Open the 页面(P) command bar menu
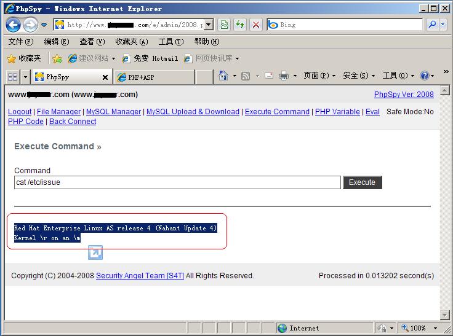The width and height of the screenshot is (453, 336). tap(319, 76)
